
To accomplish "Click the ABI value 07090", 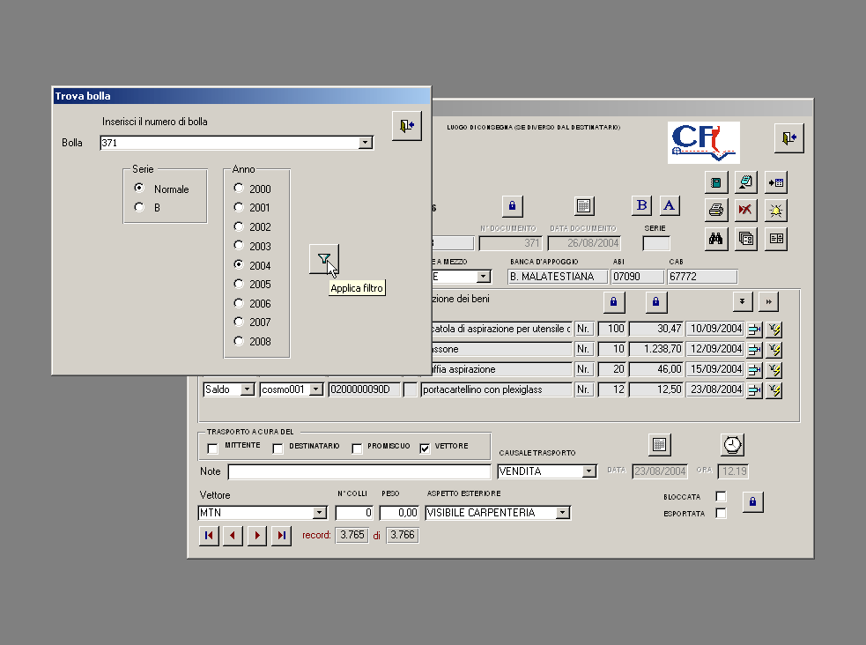I will (638, 277).
